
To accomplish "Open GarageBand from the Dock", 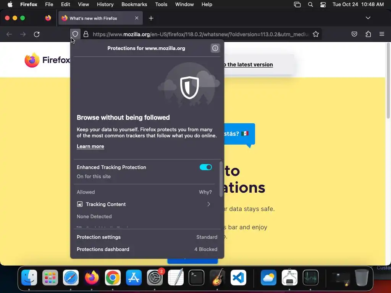I will click(217, 277).
